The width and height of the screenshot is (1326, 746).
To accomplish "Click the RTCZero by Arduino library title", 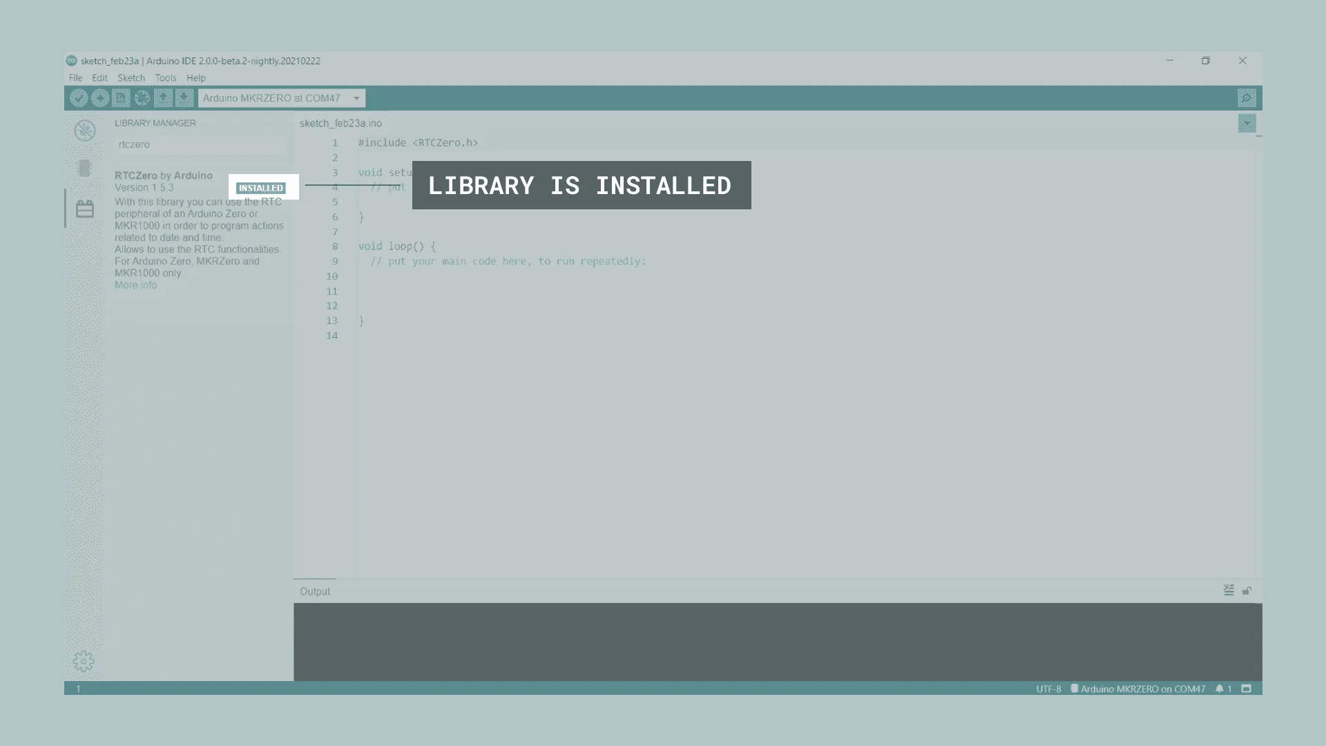I will pos(164,175).
